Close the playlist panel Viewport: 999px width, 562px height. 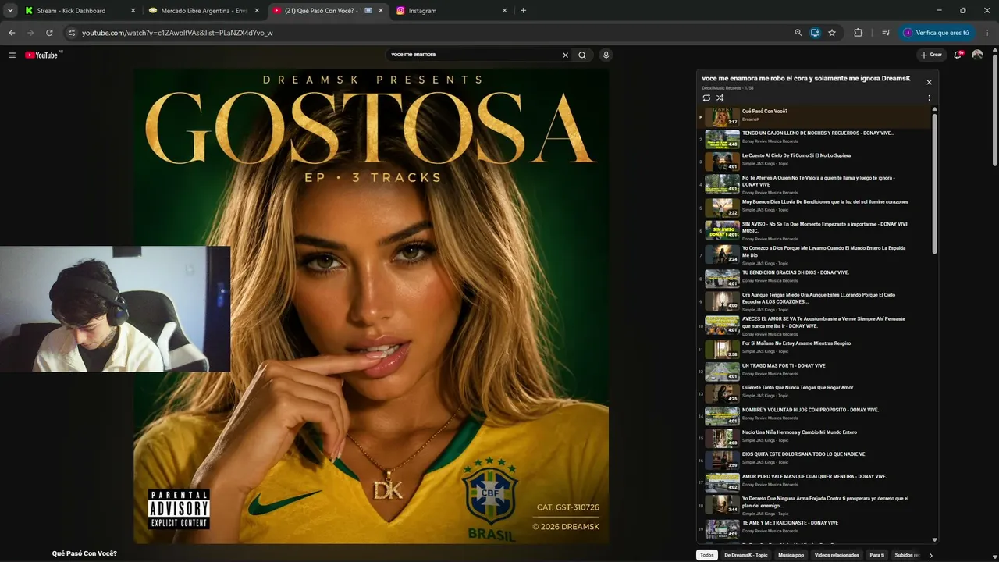coord(929,82)
